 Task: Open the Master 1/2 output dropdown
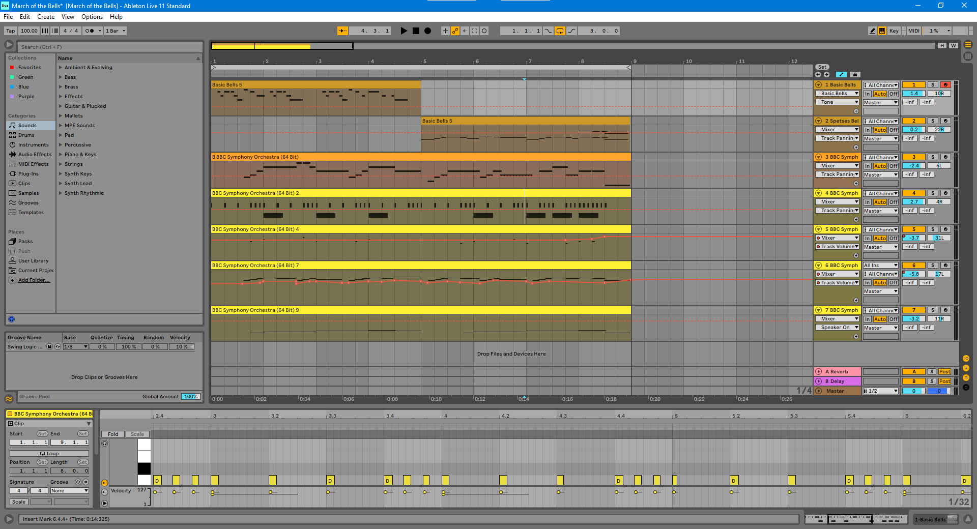881,391
